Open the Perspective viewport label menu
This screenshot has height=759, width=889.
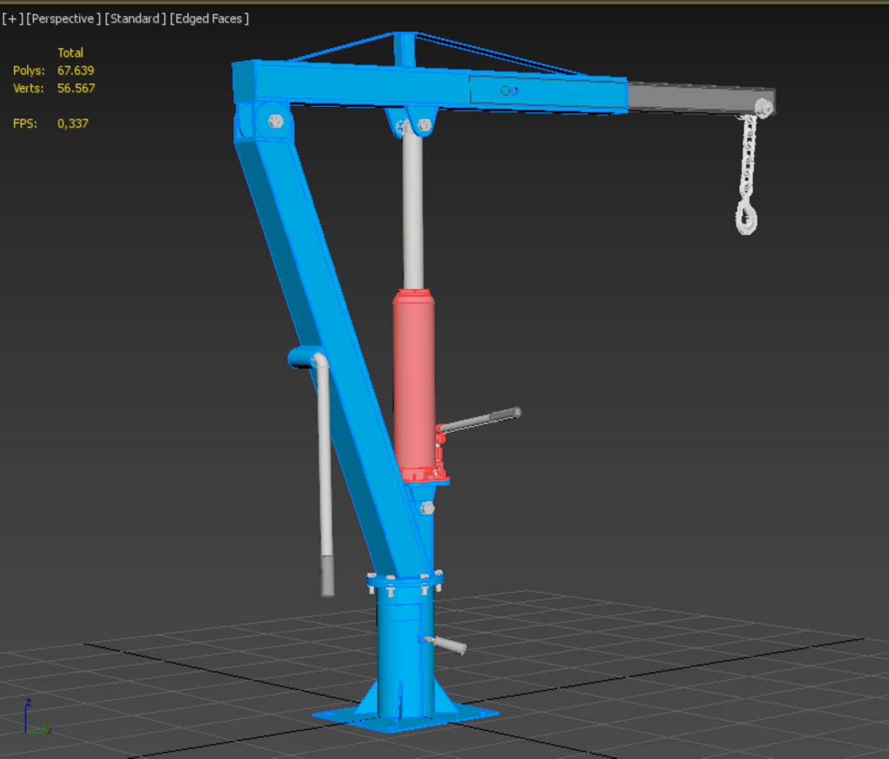pos(64,19)
